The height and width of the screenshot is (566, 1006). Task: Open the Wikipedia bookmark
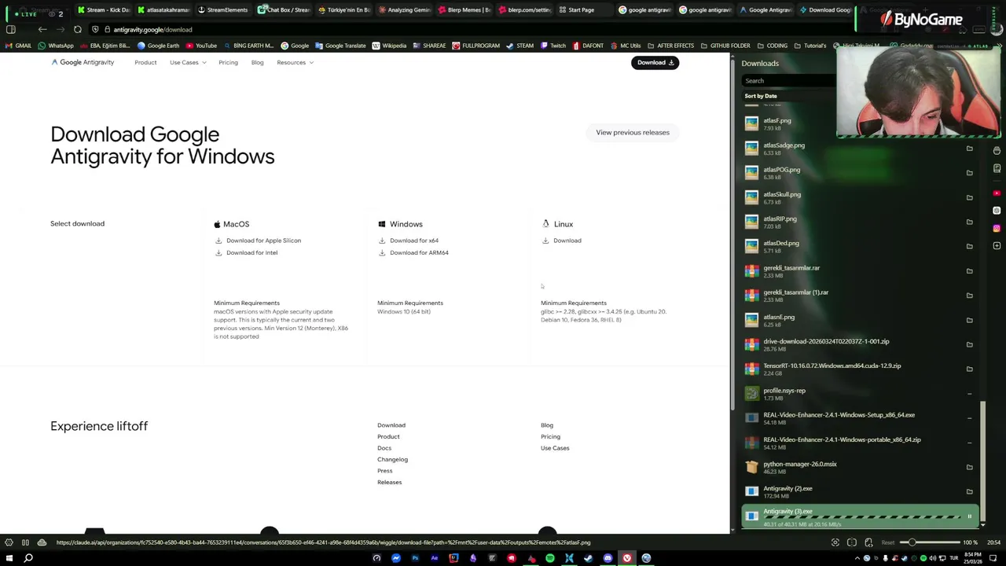(389, 46)
